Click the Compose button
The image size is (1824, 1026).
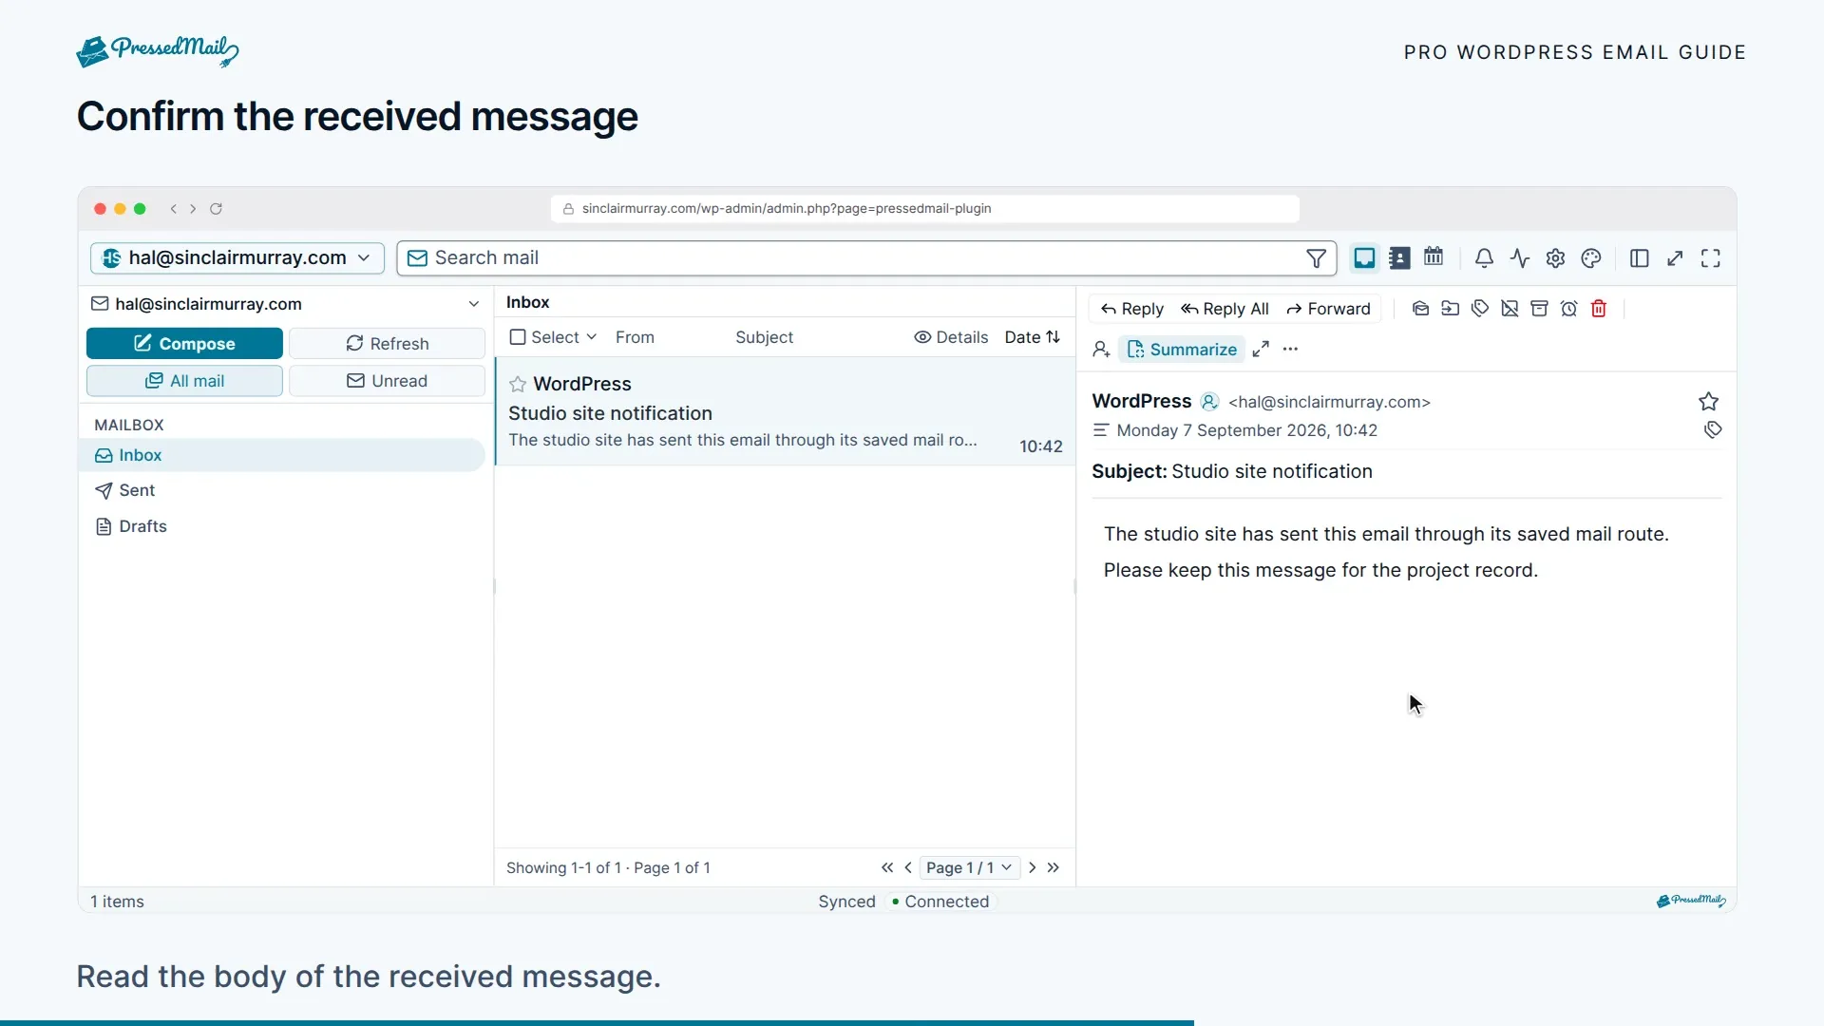(x=184, y=344)
